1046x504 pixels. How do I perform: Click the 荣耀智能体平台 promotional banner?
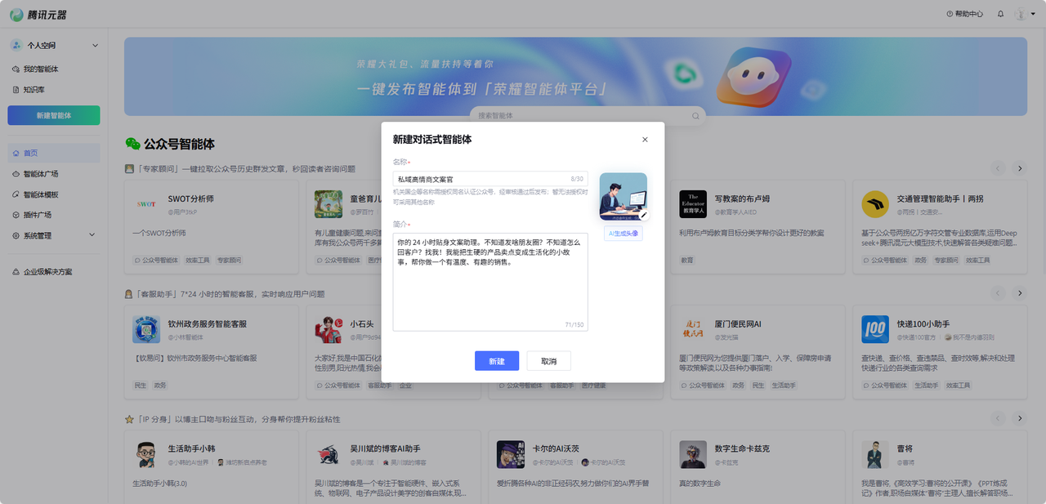(x=575, y=76)
